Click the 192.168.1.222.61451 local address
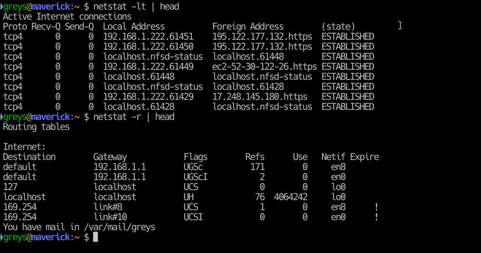This screenshot has height=253, width=481. coord(148,36)
